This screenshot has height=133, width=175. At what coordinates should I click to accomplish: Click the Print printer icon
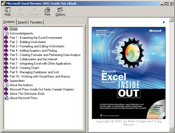[x=47, y=10]
